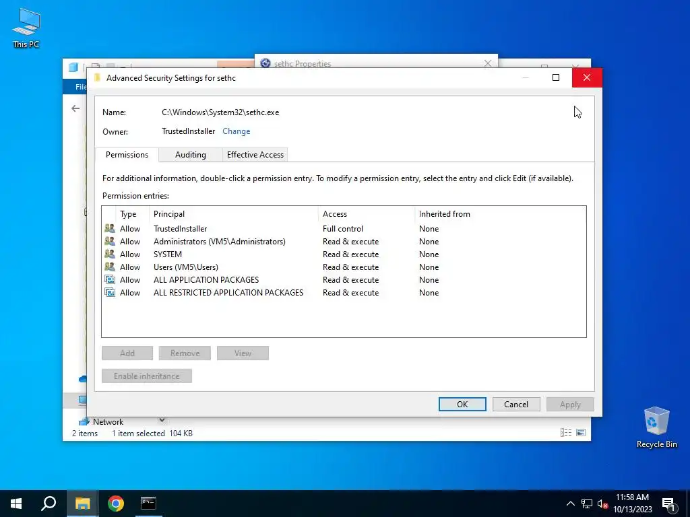The height and width of the screenshot is (517, 690).
Task: Open This PC desktop icon
Action: (x=26, y=28)
